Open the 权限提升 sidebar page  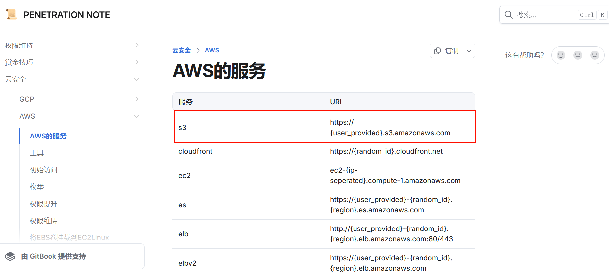coord(44,204)
